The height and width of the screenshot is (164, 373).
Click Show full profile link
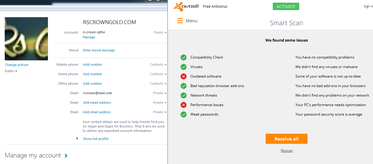96,139
